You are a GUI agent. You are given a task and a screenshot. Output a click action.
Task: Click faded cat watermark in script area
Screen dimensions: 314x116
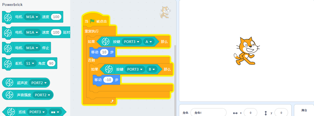pyautogui.click(x=165, y=13)
